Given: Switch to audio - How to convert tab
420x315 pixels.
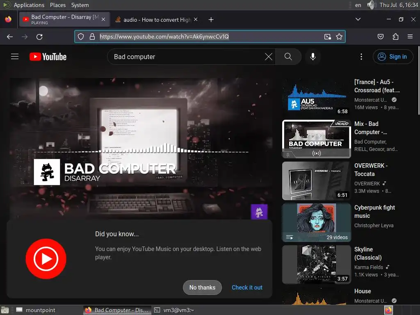Looking at the screenshot, I should coord(157,20).
